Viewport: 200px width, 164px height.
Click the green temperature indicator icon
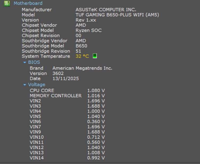(95, 56)
